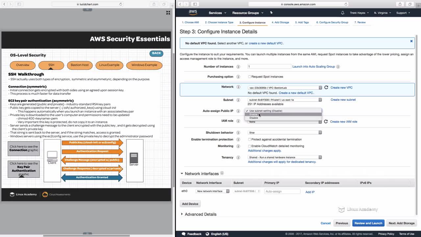421x237 pixels.
Task: Show info for Monitoring
Action: pos(238,146)
